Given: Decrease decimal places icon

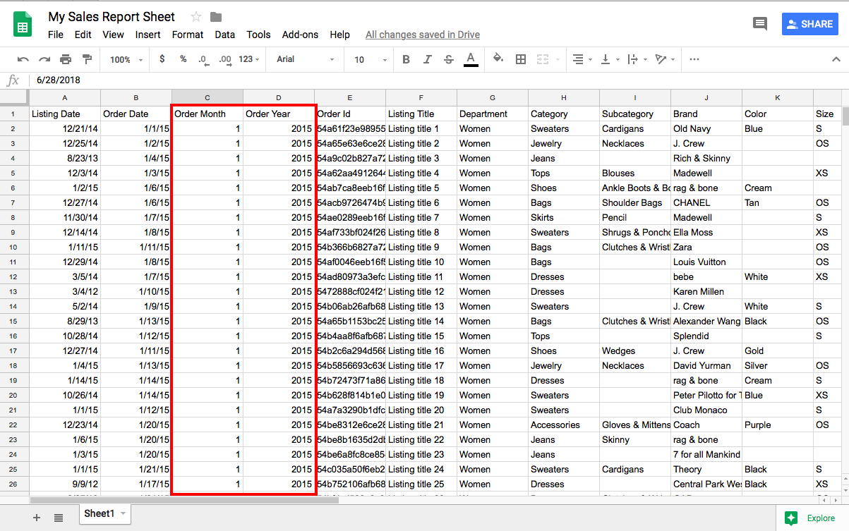Looking at the screenshot, I should pyautogui.click(x=204, y=60).
